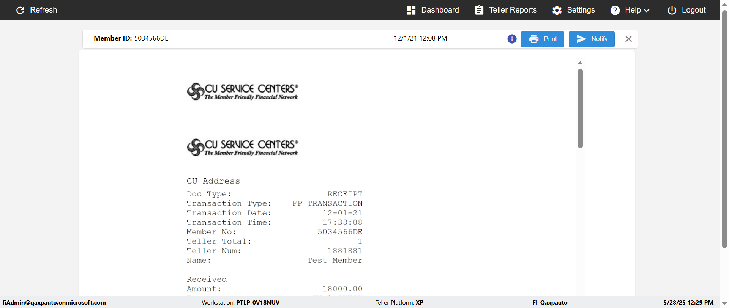Click the Name label in receipt
729x308 pixels.
click(199, 260)
